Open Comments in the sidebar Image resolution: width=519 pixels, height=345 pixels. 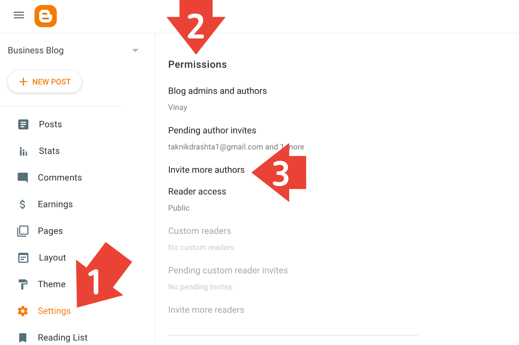click(60, 178)
